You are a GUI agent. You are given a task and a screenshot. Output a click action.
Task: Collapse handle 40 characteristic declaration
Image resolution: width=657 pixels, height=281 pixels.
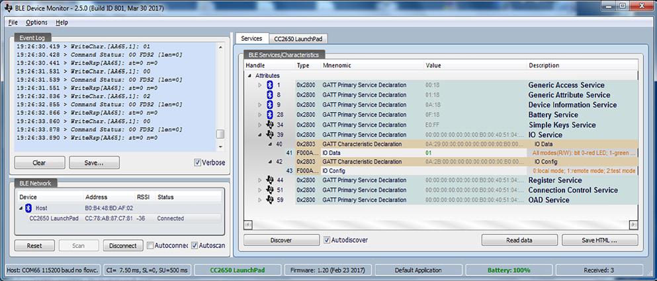[x=270, y=144]
